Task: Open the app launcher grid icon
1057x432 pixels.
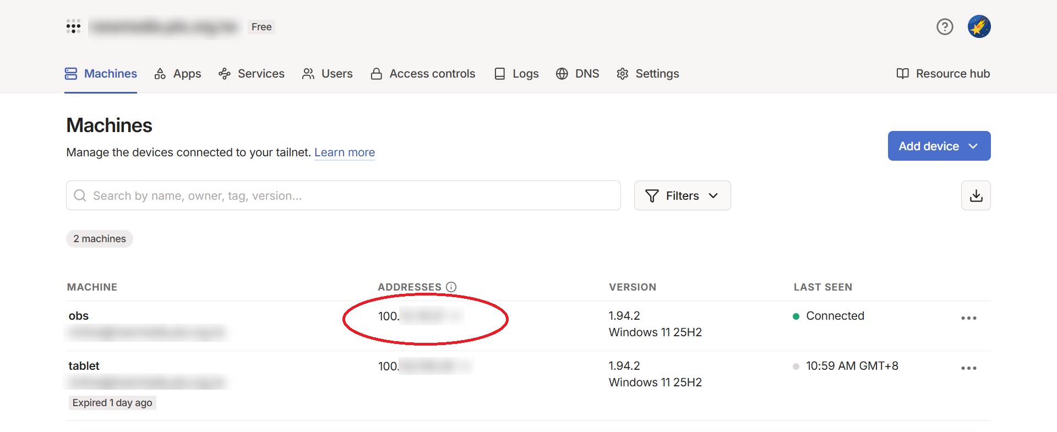Action: pyautogui.click(x=73, y=26)
